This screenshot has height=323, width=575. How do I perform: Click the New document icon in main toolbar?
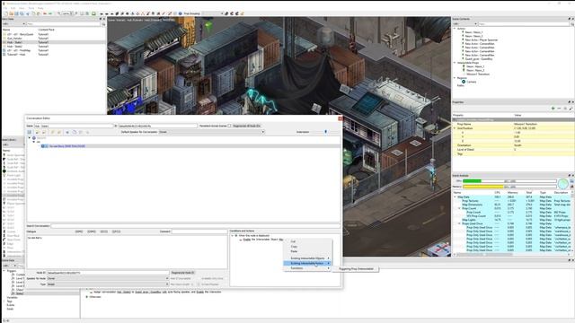click(x=6, y=13)
